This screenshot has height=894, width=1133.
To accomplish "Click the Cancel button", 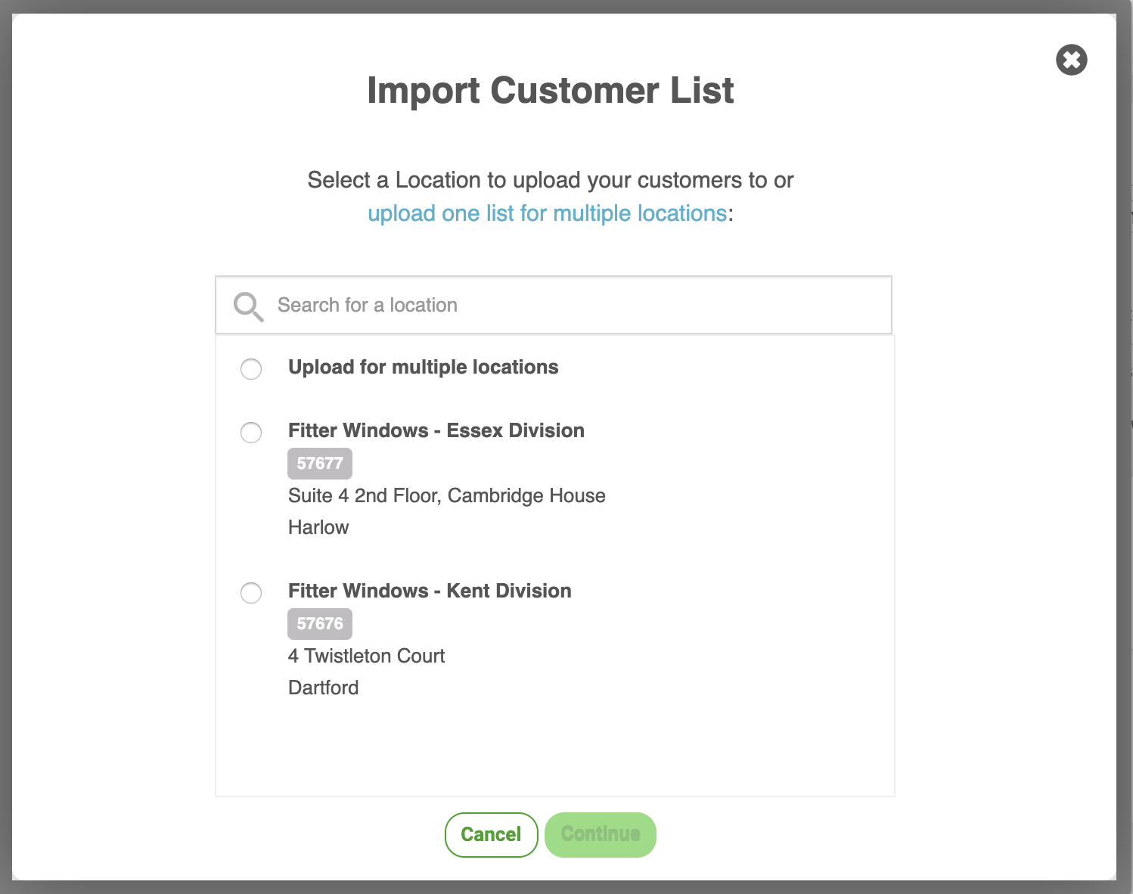I will [x=491, y=834].
